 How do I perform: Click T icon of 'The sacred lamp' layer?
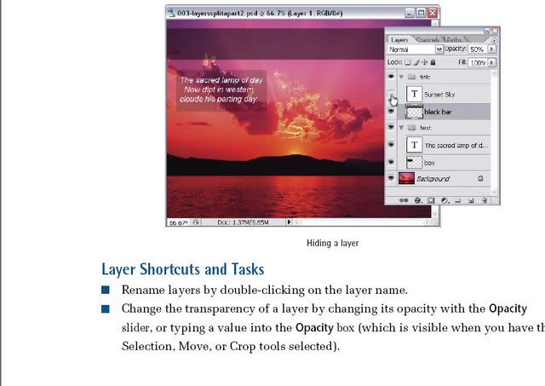pyautogui.click(x=414, y=145)
